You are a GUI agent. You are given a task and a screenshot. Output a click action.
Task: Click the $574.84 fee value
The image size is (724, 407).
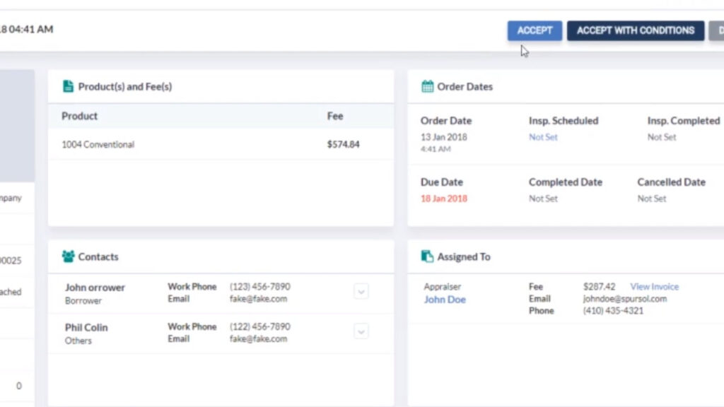(x=343, y=144)
